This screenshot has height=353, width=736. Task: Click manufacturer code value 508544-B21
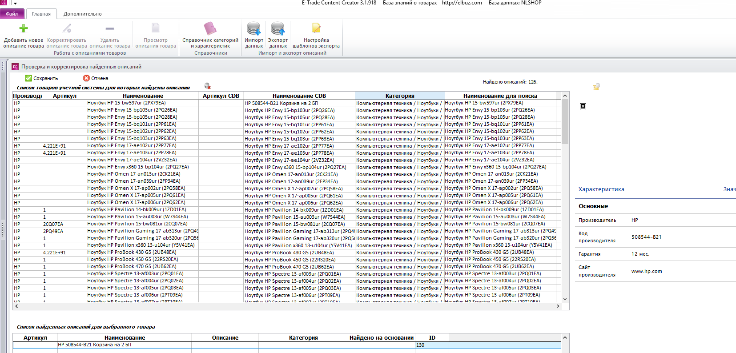pyautogui.click(x=646, y=237)
